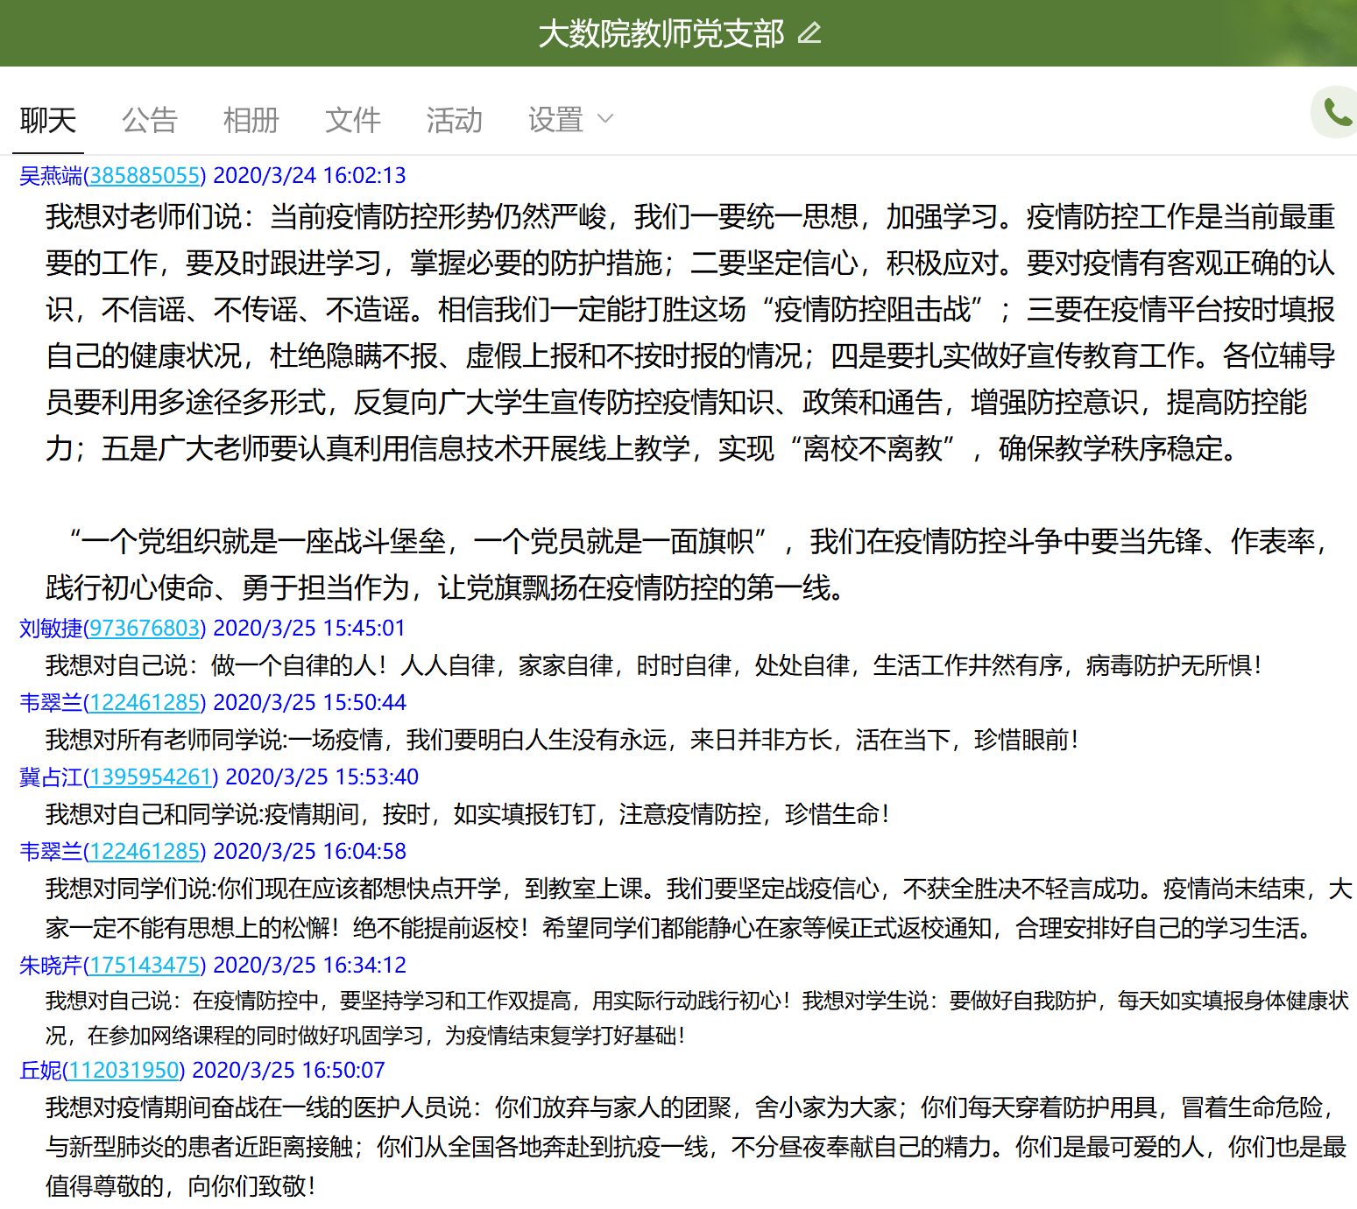Click sender name 吴燕端

coord(51,175)
